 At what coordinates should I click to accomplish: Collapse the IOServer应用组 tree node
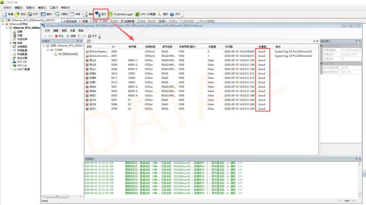point(3,24)
